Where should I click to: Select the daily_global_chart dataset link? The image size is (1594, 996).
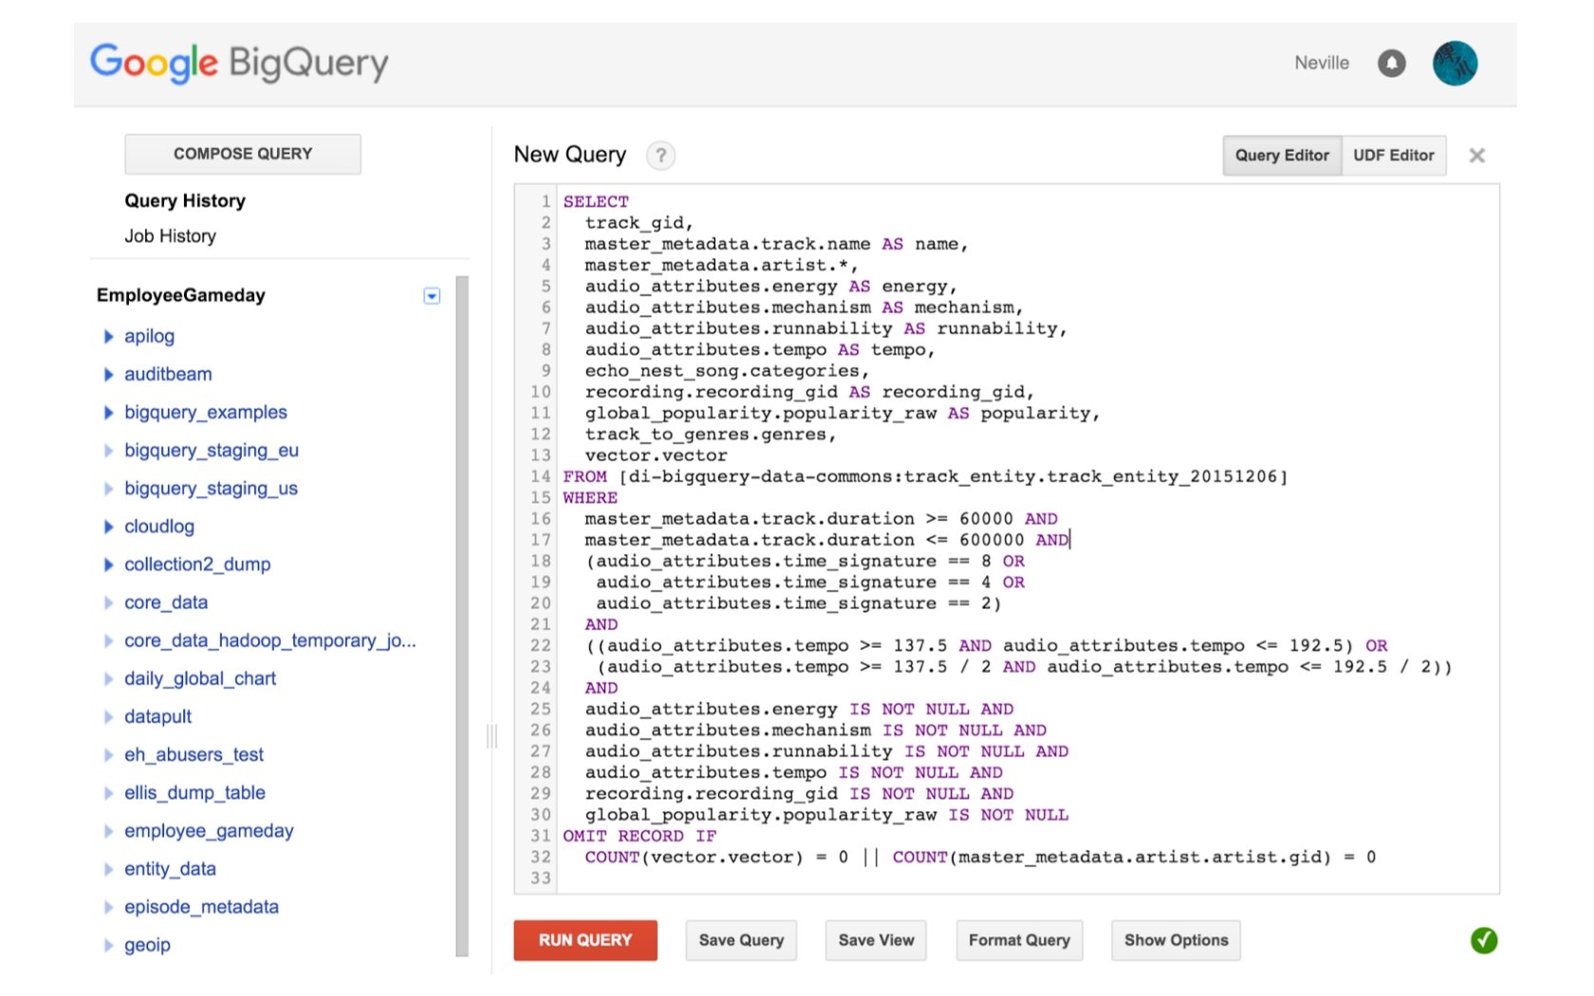[x=200, y=679]
